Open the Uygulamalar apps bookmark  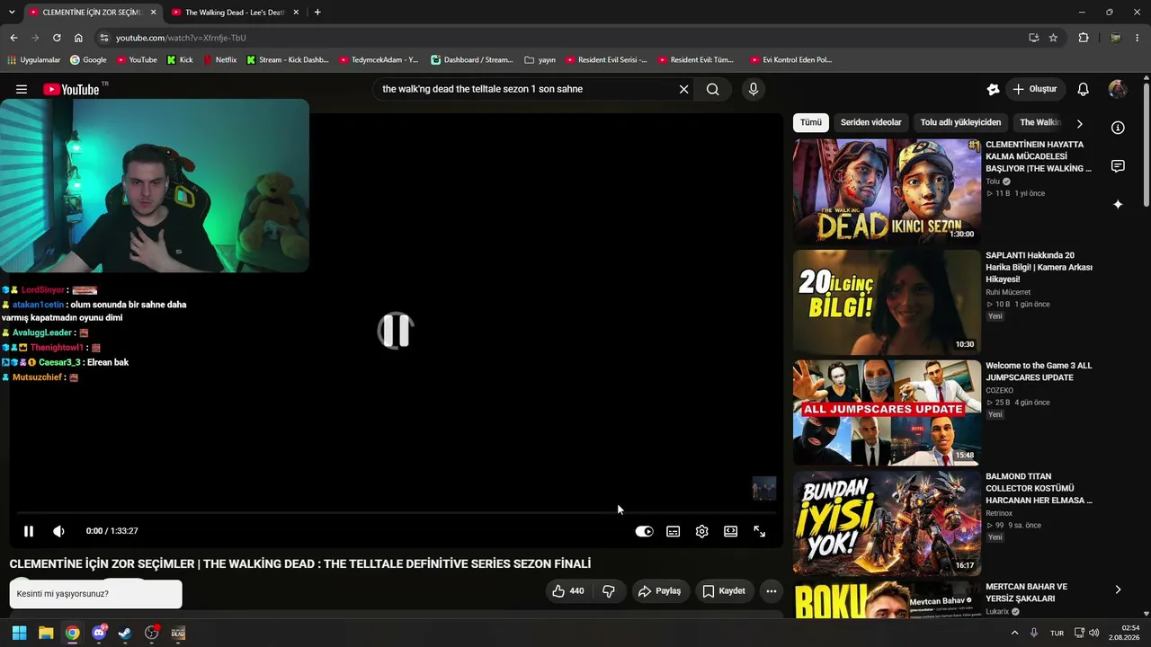point(33,60)
